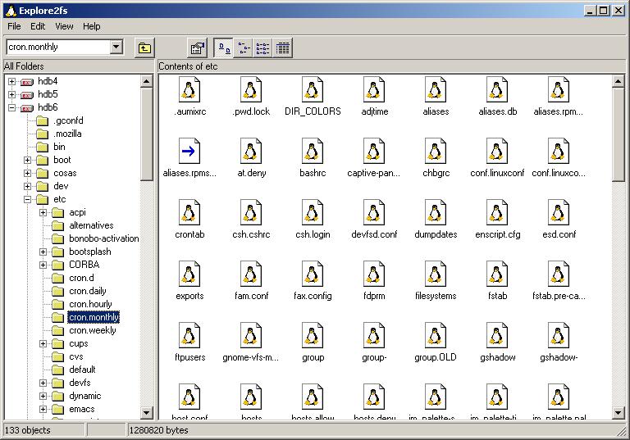Select the aliases.db file icon

pyautogui.click(x=496, y=89)
